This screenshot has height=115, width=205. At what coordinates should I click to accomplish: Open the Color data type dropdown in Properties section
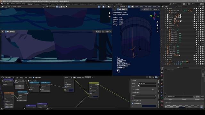tap(144, 96)
